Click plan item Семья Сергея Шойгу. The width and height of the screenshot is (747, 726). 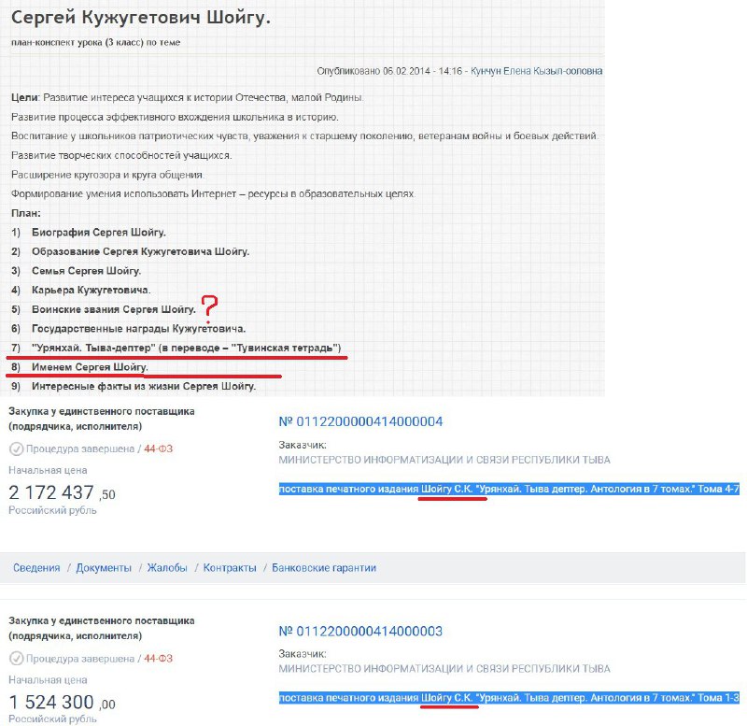(x=86, y=271)
